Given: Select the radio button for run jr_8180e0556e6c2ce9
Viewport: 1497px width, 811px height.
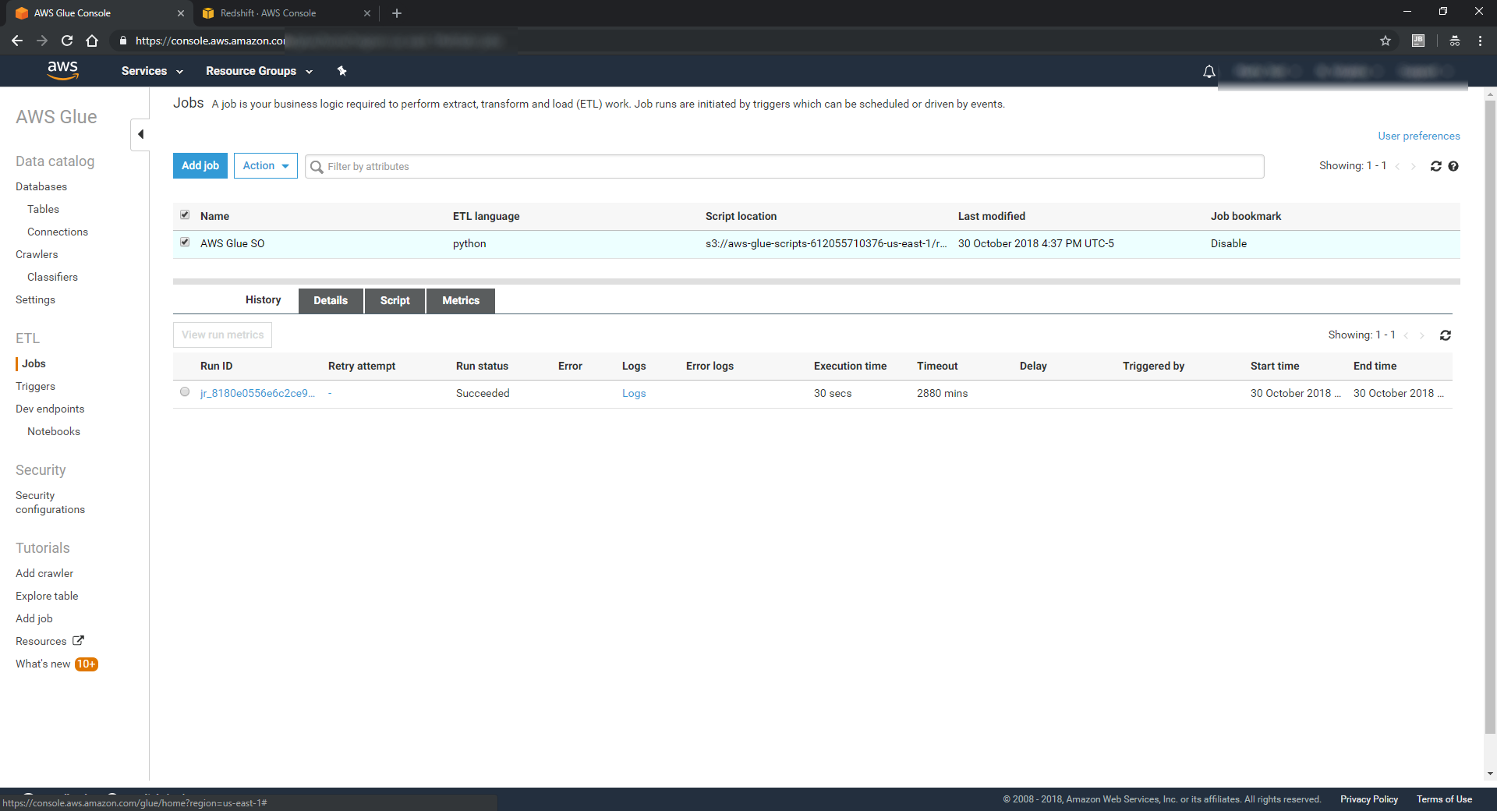Looking at the screenshot, I should tap(185, 392).
